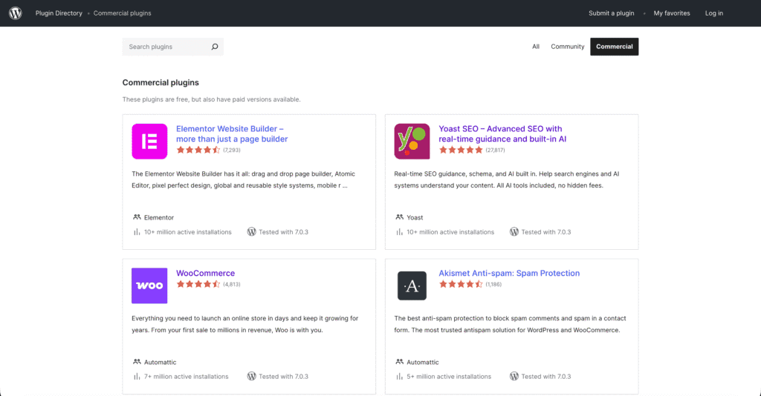The width and height of the screenshot is (761, 396).
Task: Click Automattic author name under Akismet
Action: click(x=423, y=362)
